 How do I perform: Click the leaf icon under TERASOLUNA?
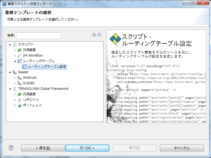pyautogui.click(x=20, y=94)
